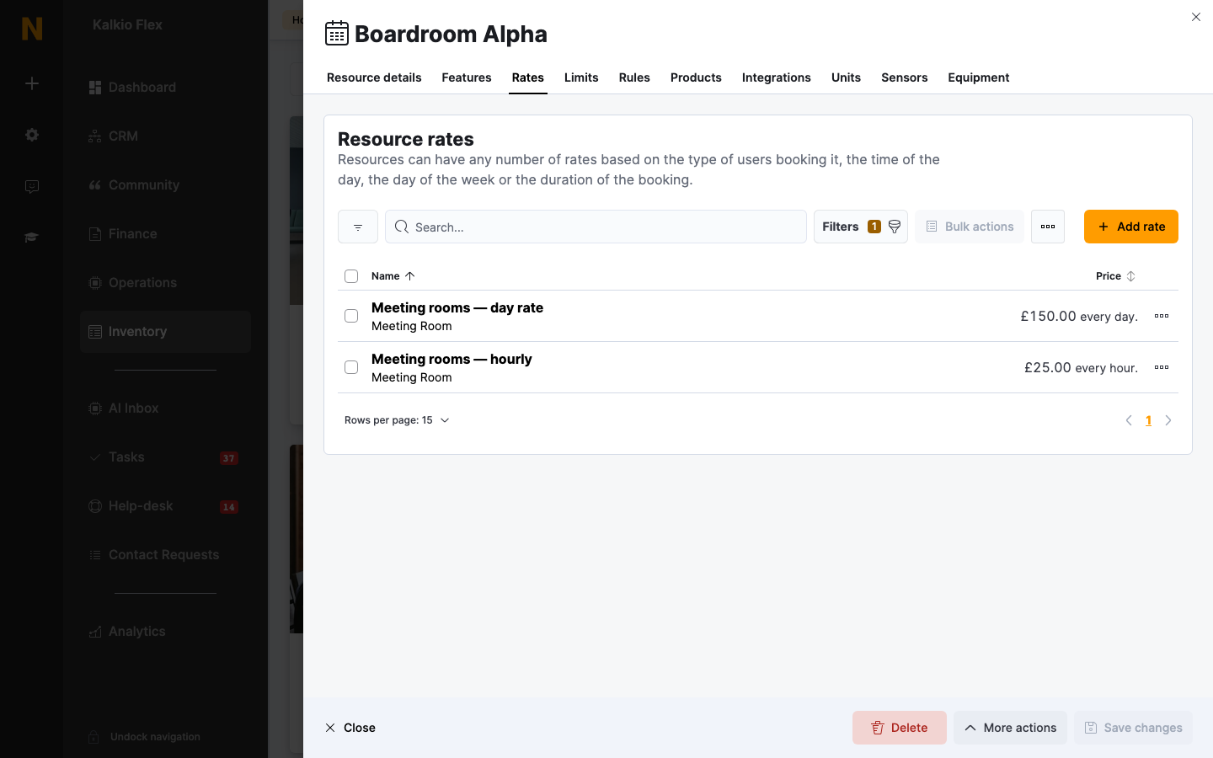The height and width of the screenshot is (758, 1213).
Task: Open the Rules tab
Action: [x=634, y=77]
